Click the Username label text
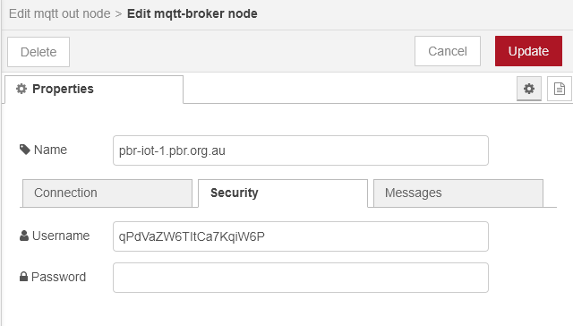This screenshot has height=326, width=573. 61,236
